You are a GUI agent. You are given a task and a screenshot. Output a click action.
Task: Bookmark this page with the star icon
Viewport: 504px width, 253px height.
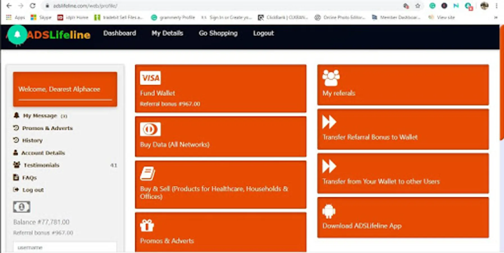point(418,6)
